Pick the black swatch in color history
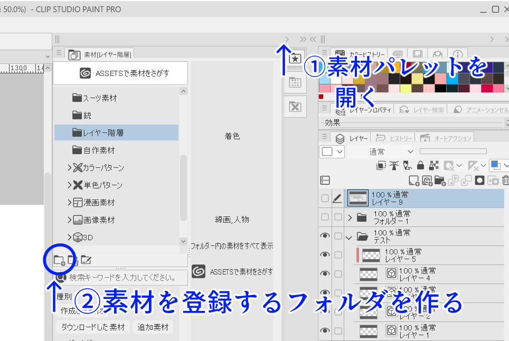Image resolution: width=509 pixels, height=341 pixels. click(441, 88)
